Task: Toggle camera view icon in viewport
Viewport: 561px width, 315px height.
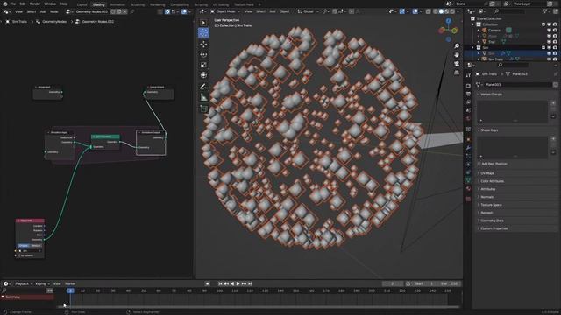Action: pyautogui.click(x=457, y=64)
